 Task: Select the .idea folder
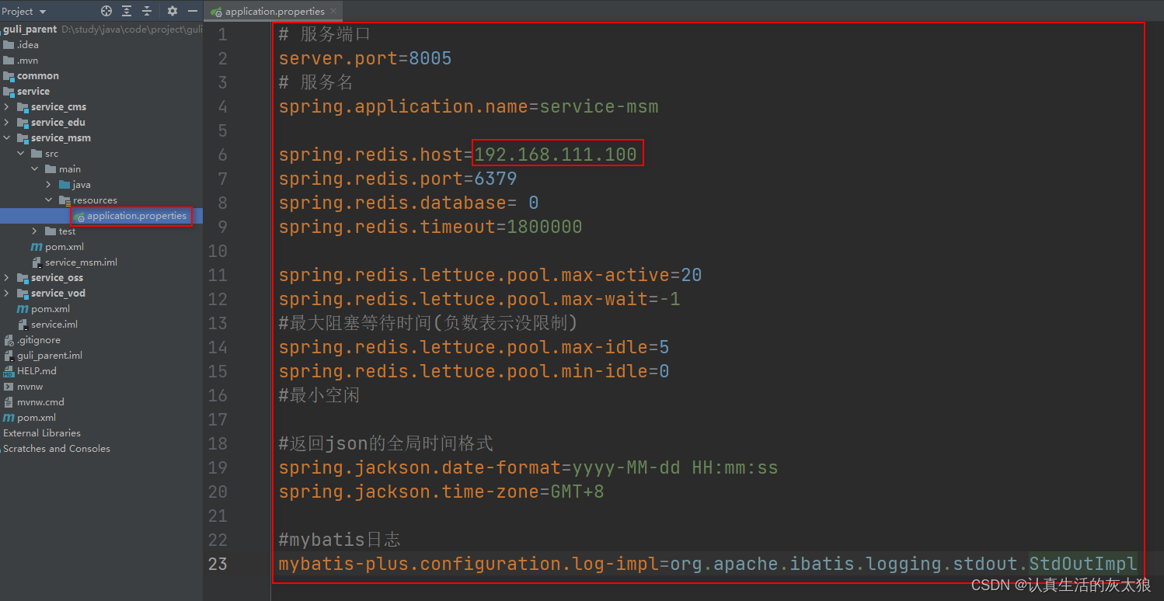tap(22, 44)
